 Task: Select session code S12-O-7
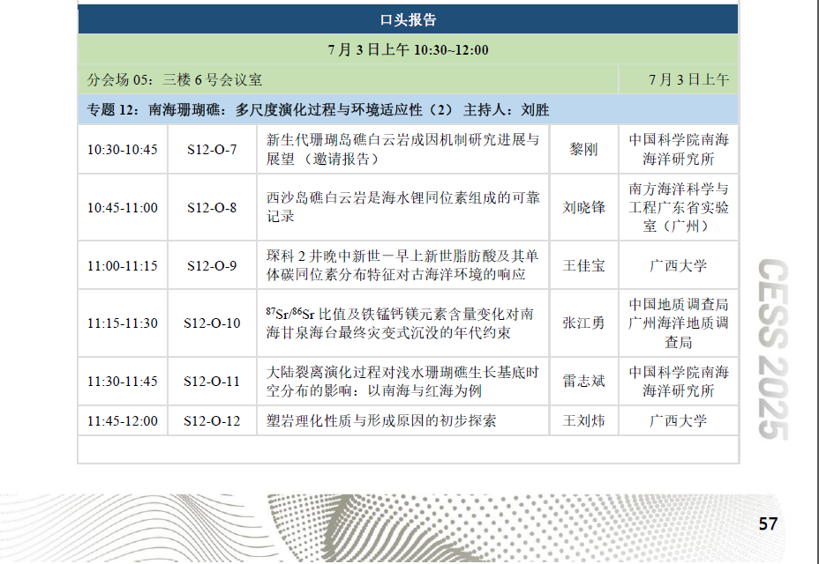(x=212, y=149)
